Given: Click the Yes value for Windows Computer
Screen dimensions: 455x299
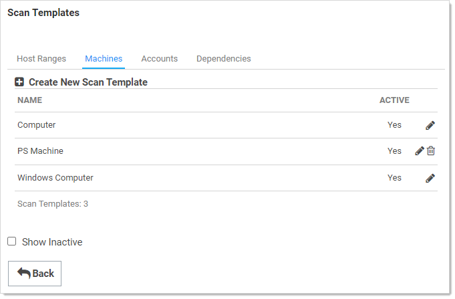Looking at the screenshot, I should (394, 178).
